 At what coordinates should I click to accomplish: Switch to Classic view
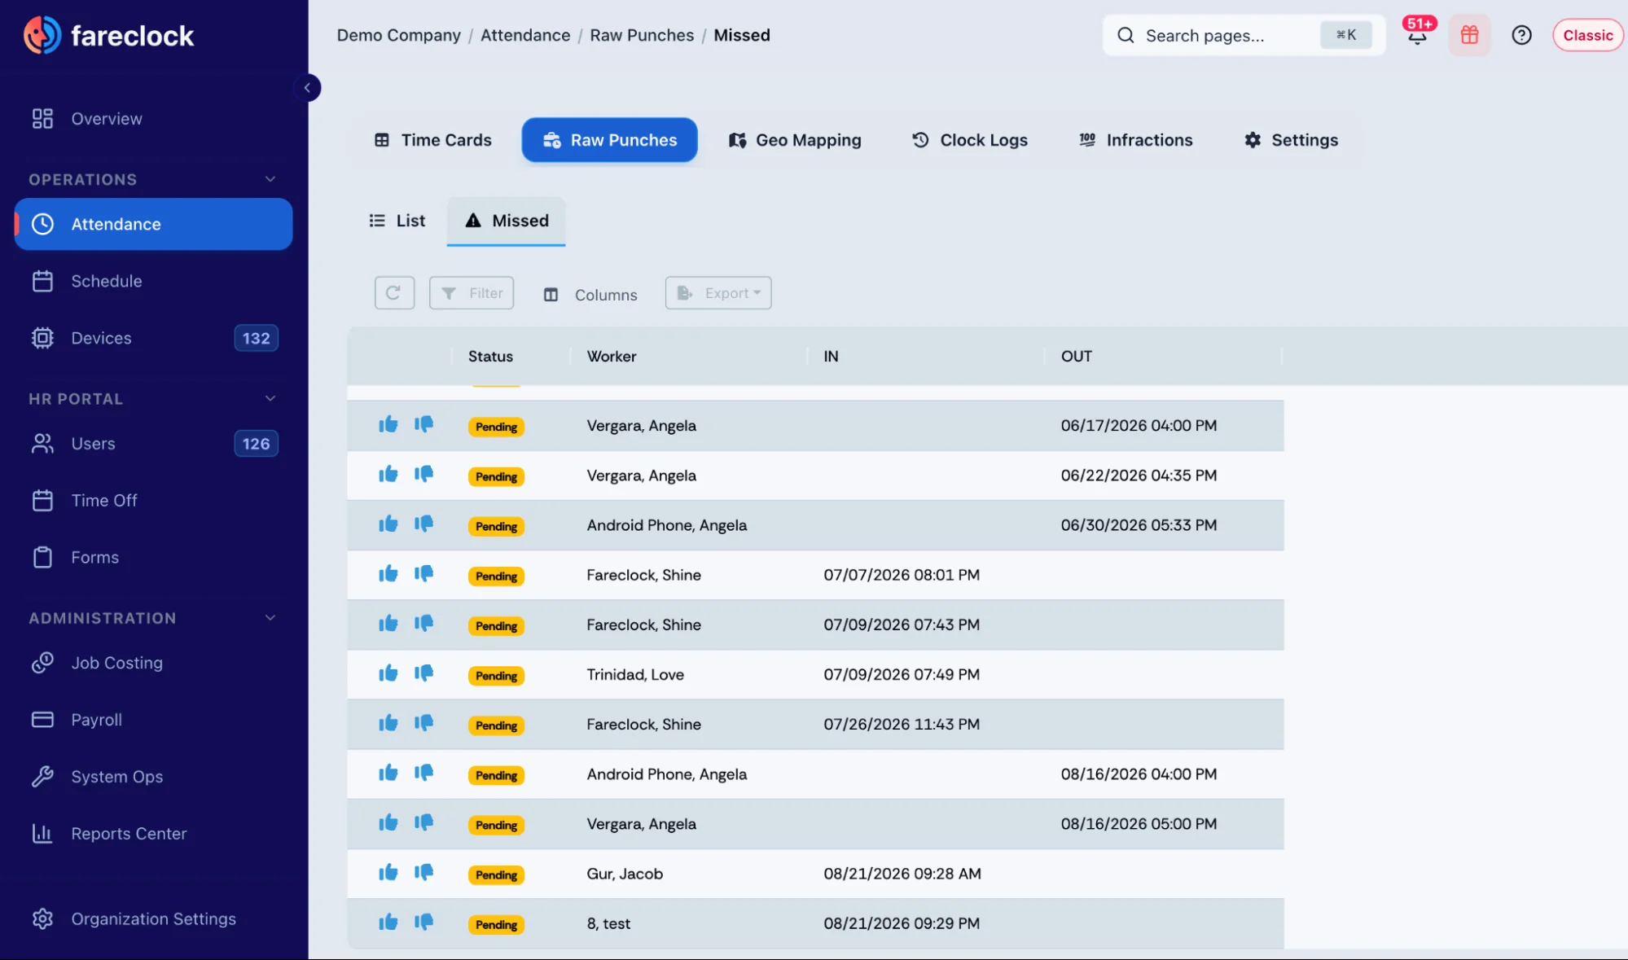tap(1587, 35)
